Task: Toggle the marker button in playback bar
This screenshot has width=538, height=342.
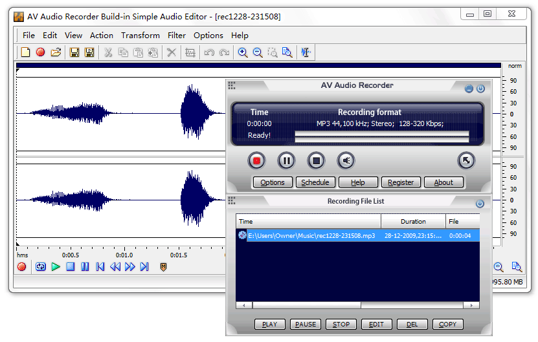Action: point(163,266)
